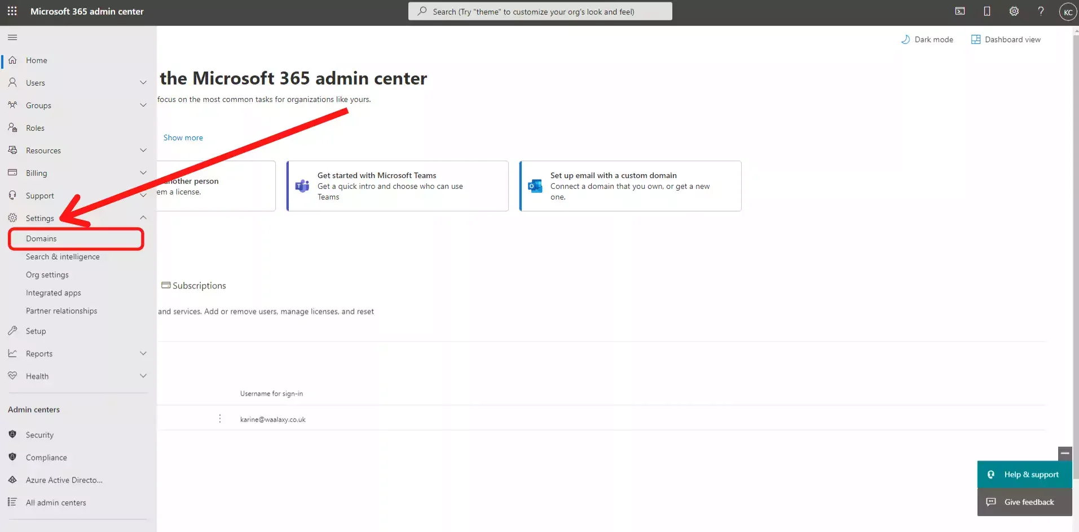1079x532 pixels.
Task: Go to Home in navigation
Action: coord(37,60)
